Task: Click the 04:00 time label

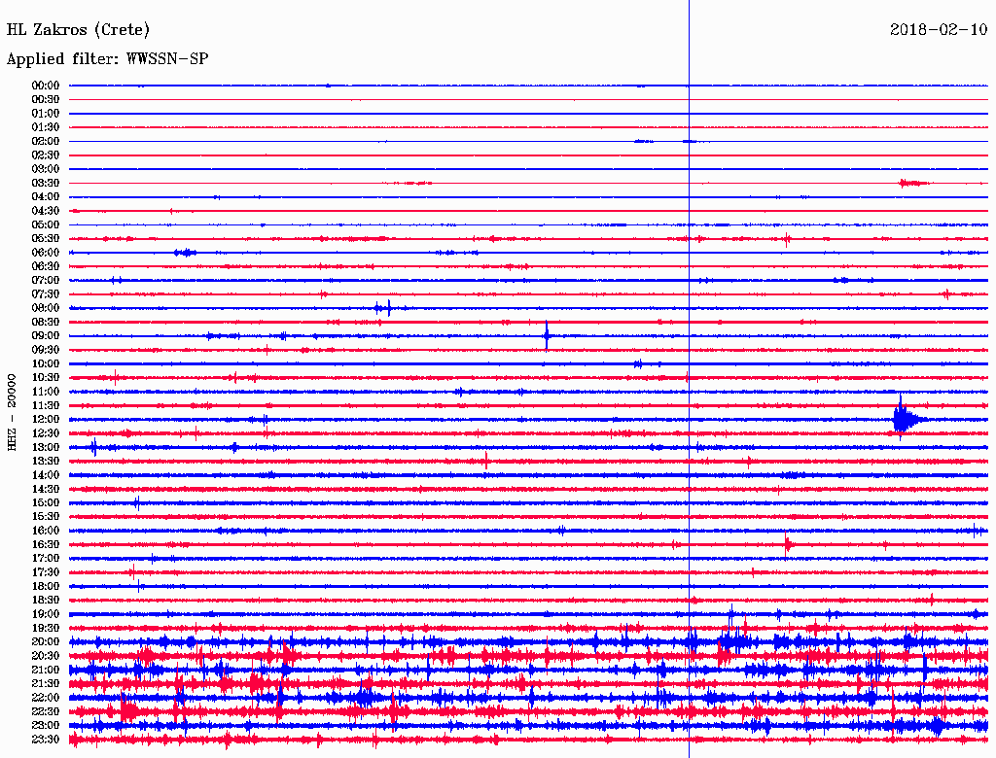Action: [46, 197]
